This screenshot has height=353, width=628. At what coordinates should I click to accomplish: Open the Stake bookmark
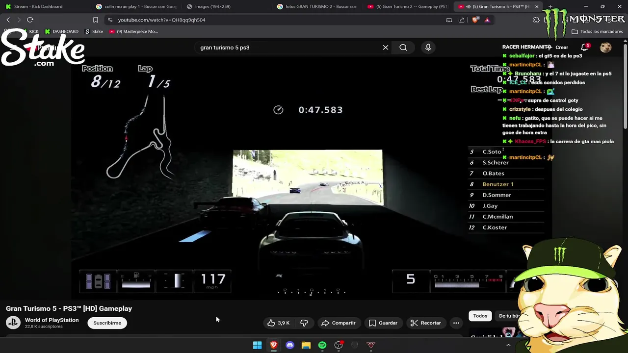tap(94, 31)
